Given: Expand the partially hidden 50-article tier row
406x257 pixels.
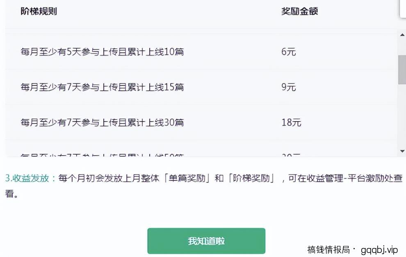Looking at the screenshot, I should tap(102, 155).
